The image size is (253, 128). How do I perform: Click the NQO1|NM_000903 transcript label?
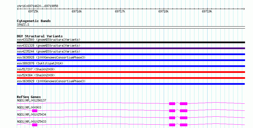(x=29, y=107)
